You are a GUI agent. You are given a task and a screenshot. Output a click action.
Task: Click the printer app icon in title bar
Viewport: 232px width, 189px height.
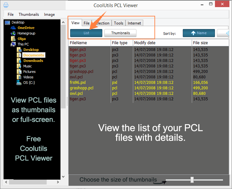tap(6, 5)
